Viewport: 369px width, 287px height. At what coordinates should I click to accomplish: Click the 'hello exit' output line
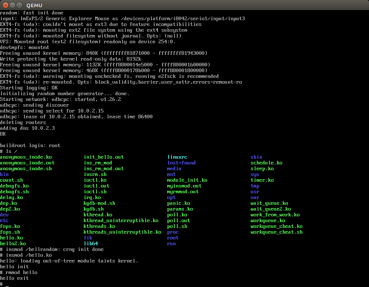14,278
